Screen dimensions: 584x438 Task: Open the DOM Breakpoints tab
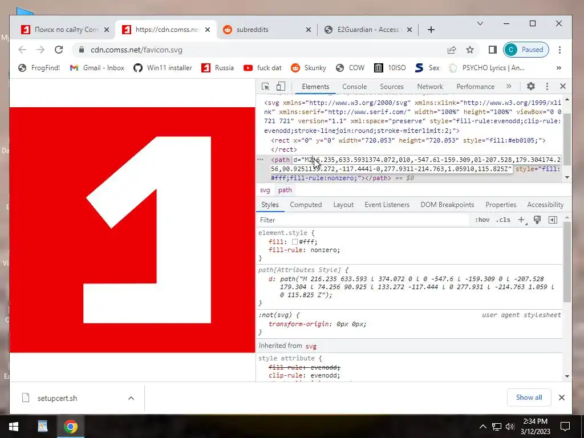coord(447,205)
